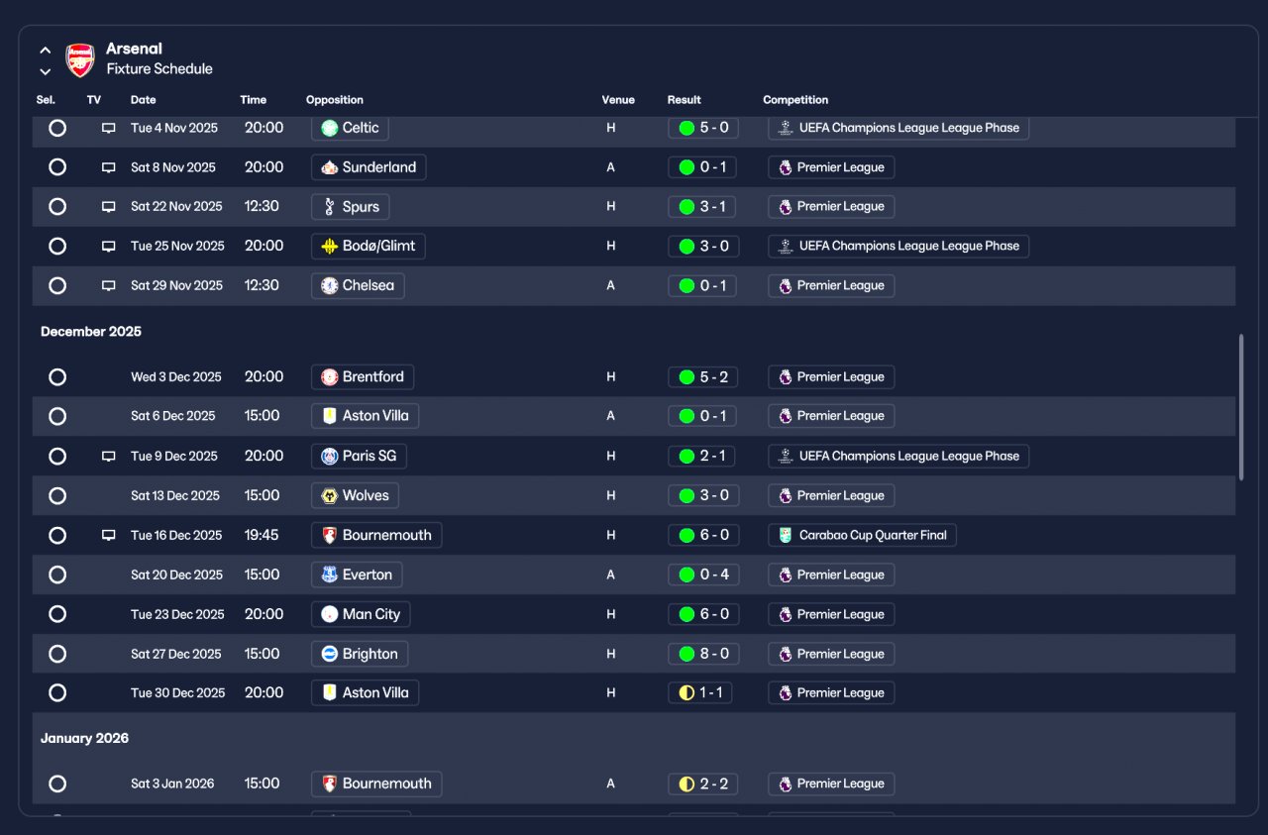Click the up chevron beside Arsenal title
Image resolution: width=1268 pixels, height=835 pixels.
point(45,50)
